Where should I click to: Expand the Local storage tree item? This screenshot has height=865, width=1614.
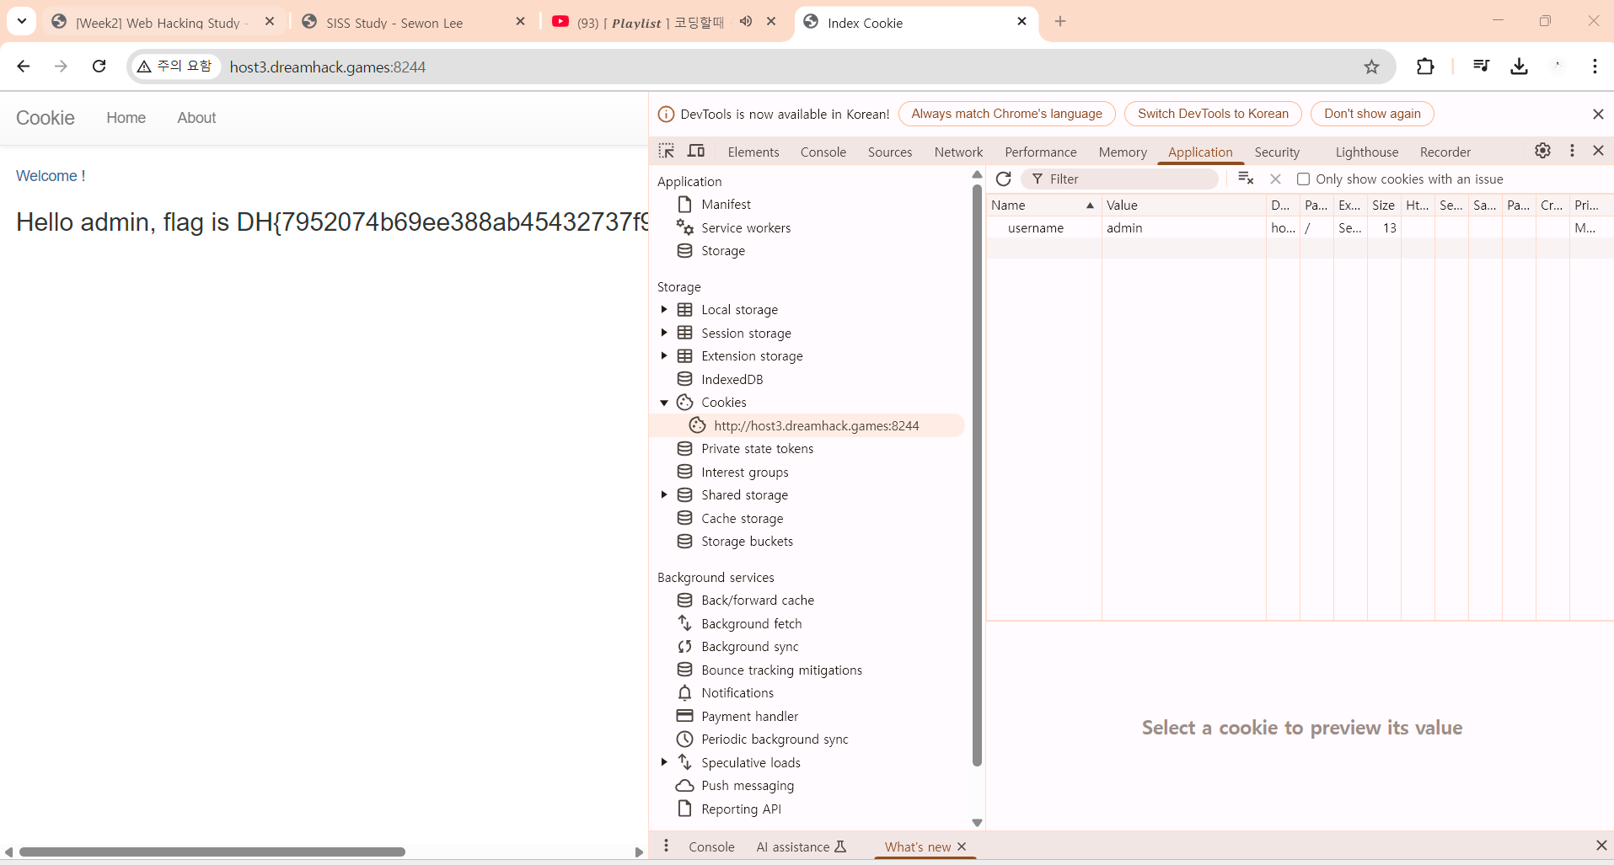pyautogui.click(x=664, y=310)
